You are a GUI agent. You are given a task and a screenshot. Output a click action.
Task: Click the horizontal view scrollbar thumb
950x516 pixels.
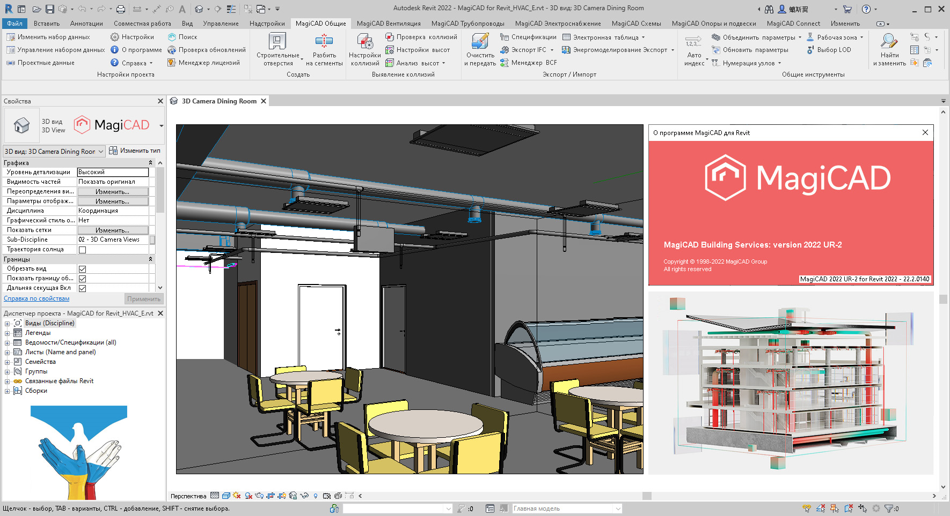tap(647, 496)
